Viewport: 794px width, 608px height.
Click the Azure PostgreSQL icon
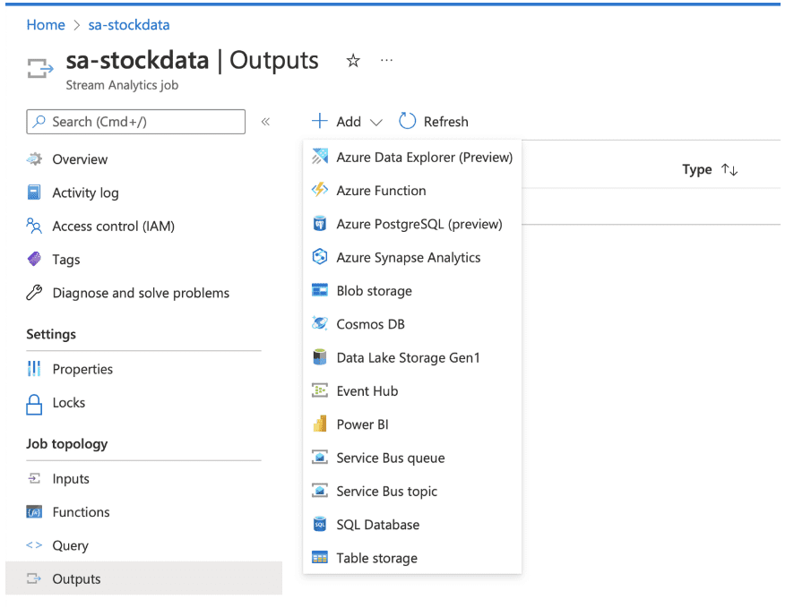point(320,224)
